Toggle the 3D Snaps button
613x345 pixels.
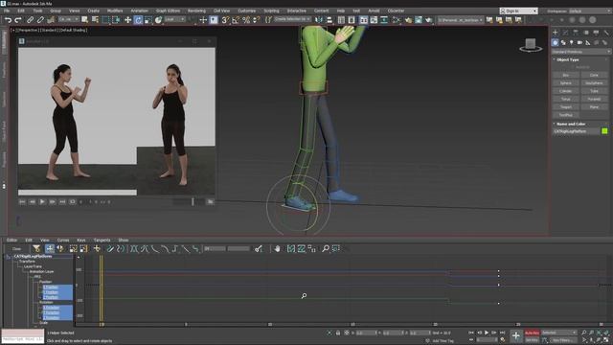click(x=226, y=19)
